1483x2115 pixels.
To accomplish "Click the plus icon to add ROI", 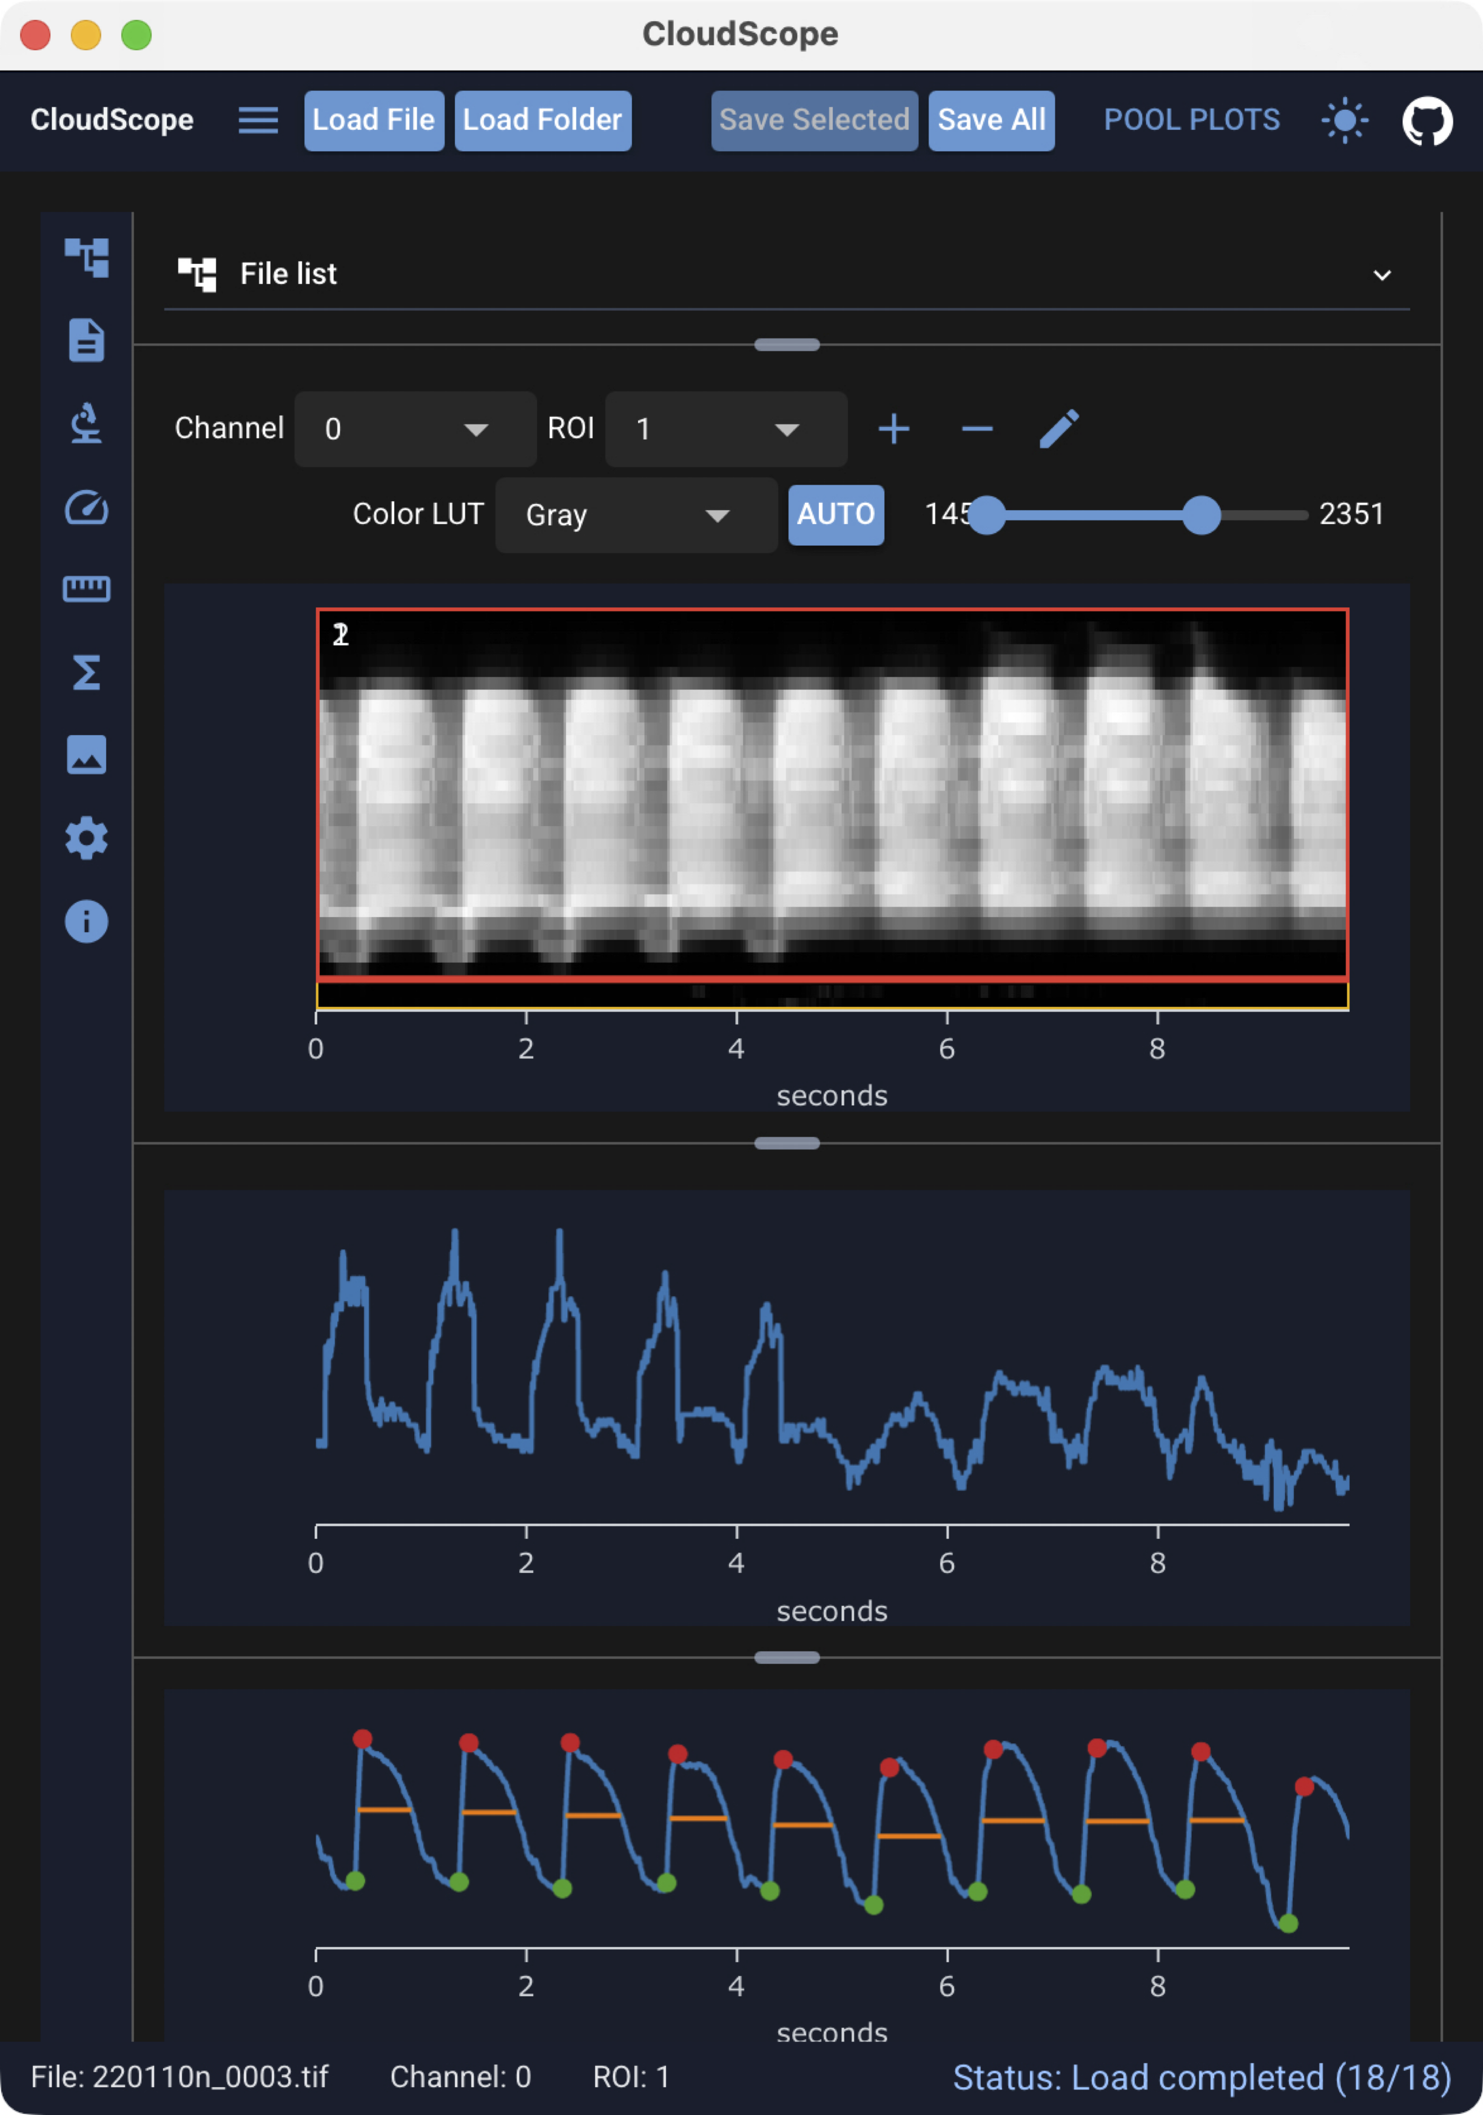I will coord(893,429).
